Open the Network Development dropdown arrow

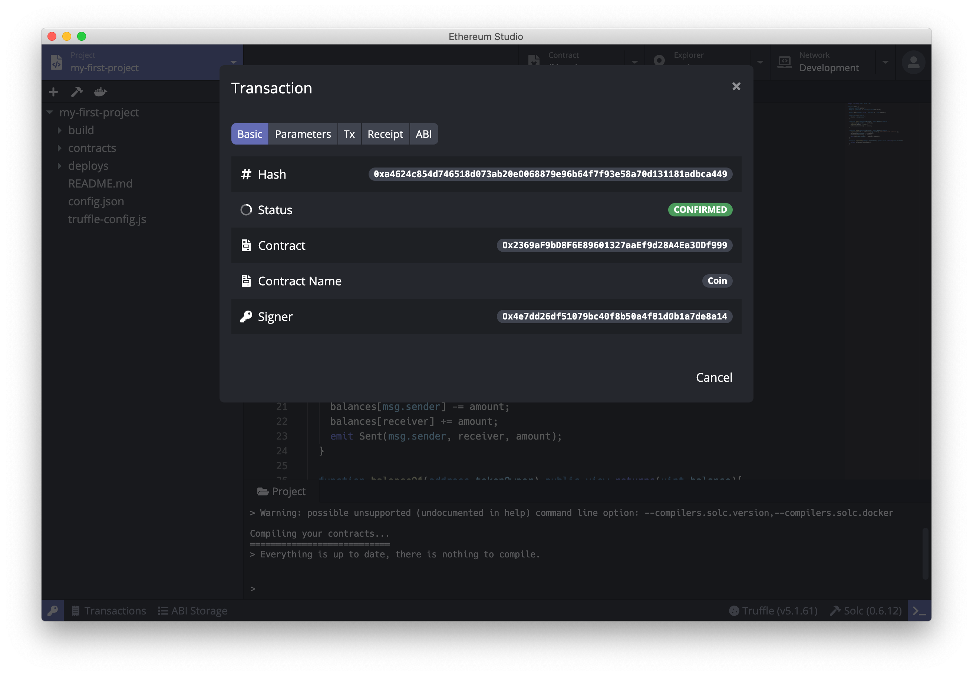click(885, 62)
